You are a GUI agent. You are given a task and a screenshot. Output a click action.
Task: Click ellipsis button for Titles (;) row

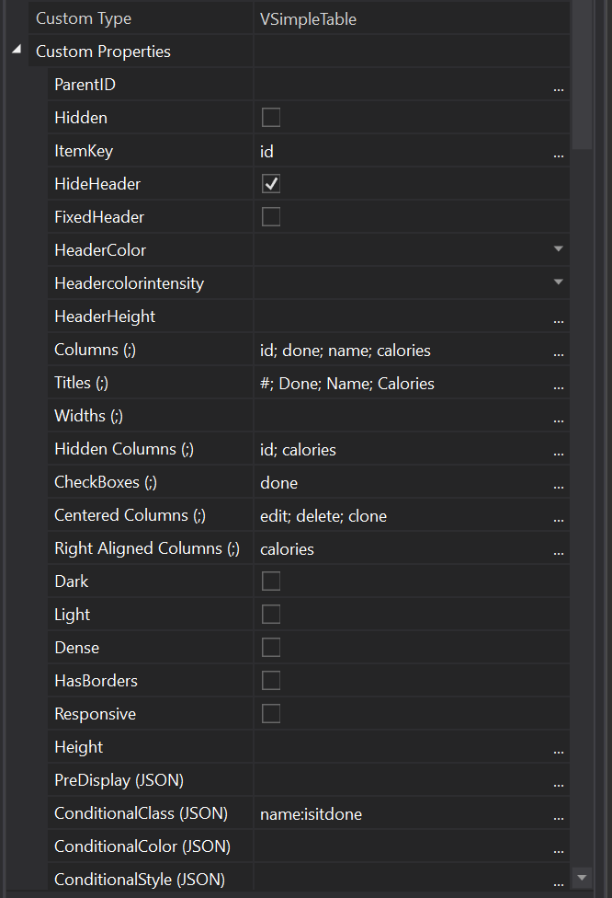(558, 384)
